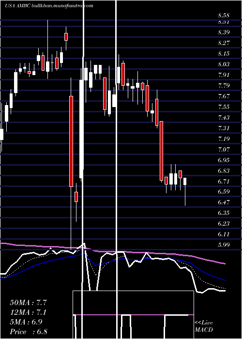
Task: Click the 6.59 price axis label
Action: [224, 192]
